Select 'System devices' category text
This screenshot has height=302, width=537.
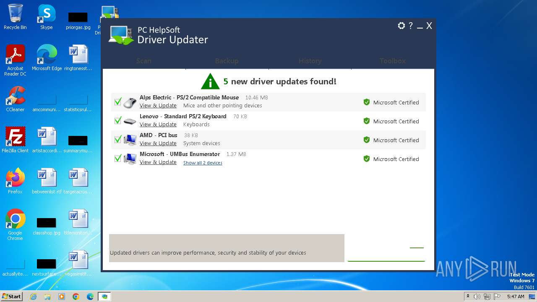(202, 143)
